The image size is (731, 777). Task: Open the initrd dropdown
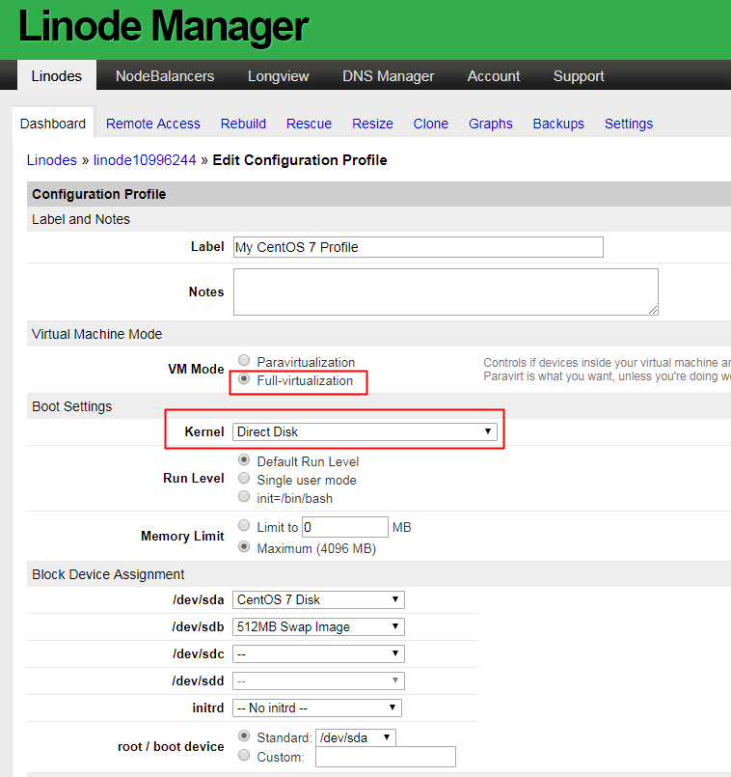coord(317,708)
